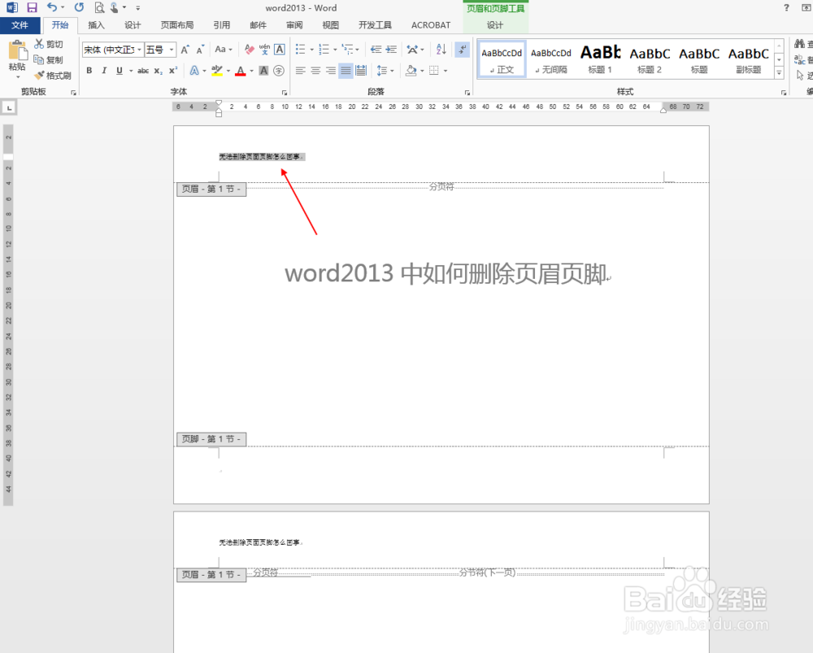This screenshot has height=653, width=813.
Task: Click the character border A icon
Action: [x=280, y=50]
